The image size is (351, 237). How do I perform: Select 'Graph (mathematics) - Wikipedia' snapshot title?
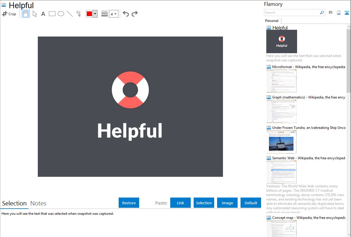coord(309,97)
